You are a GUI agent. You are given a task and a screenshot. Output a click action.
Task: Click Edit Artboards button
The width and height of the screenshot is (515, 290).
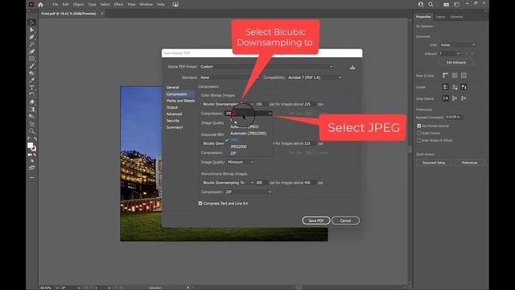click(x=456, y=63)
